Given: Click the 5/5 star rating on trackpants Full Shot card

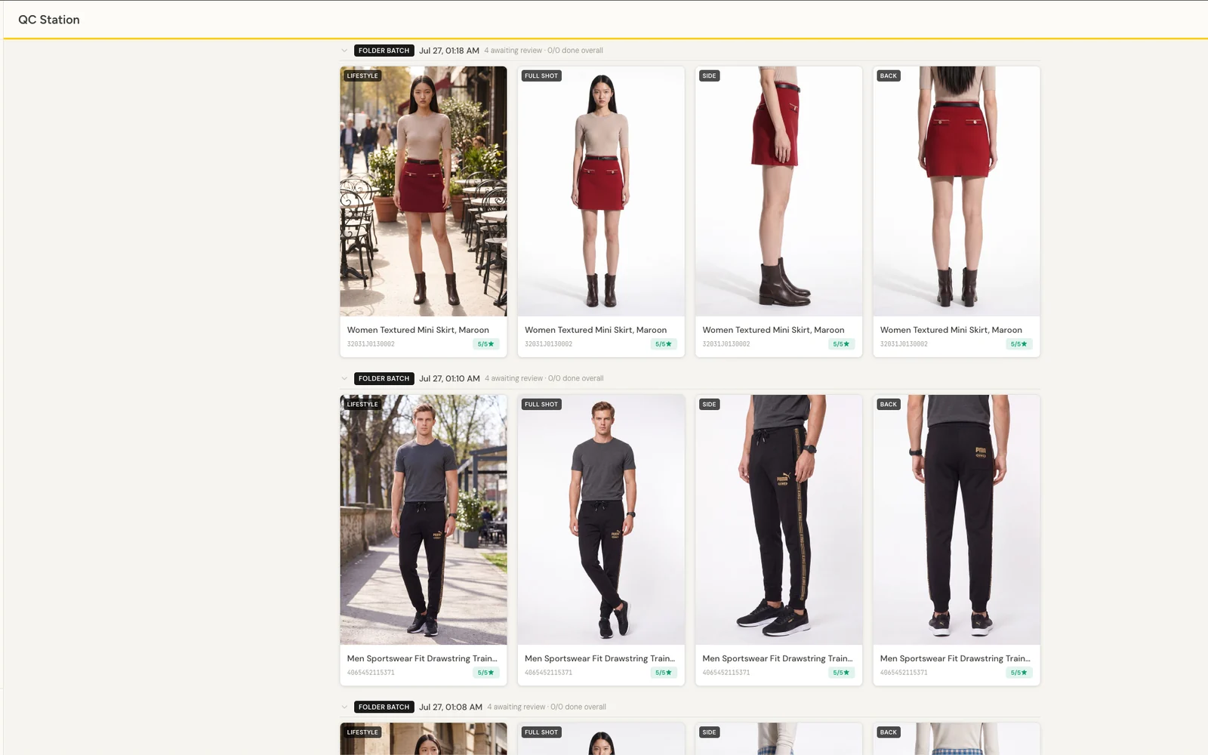Looking at the screenshot, I should [x=664, y=673].
